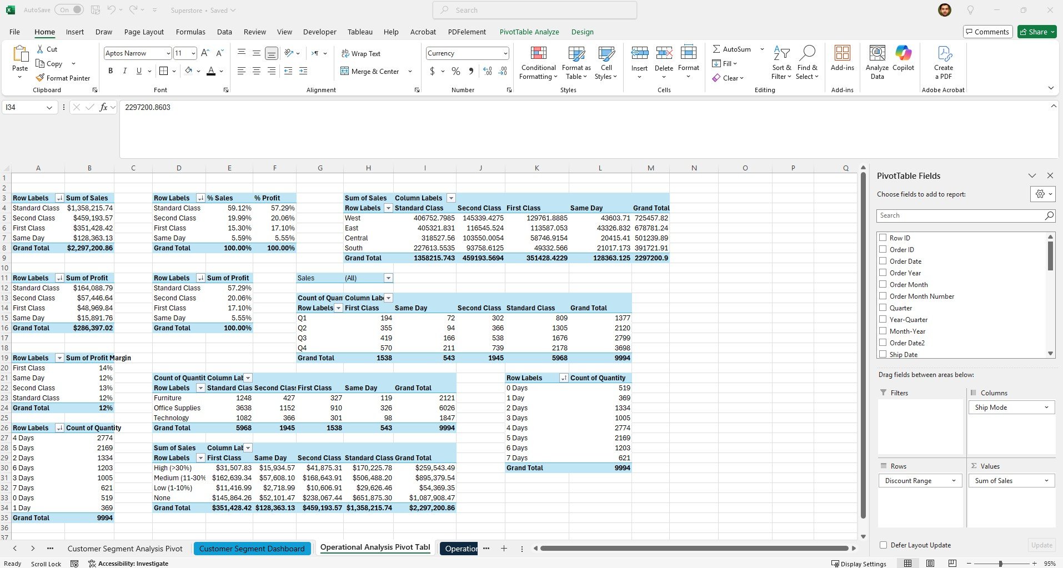Image resolution: width=1063 pixels, height=568 pixels.
Task: Open Customer Segment Dashboard sheet
Action: [x=252, y=549]
